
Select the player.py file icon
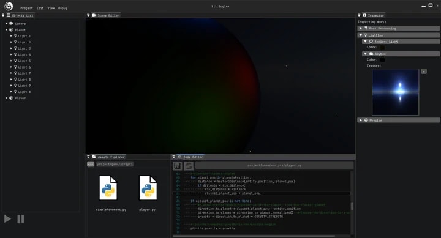148,188
